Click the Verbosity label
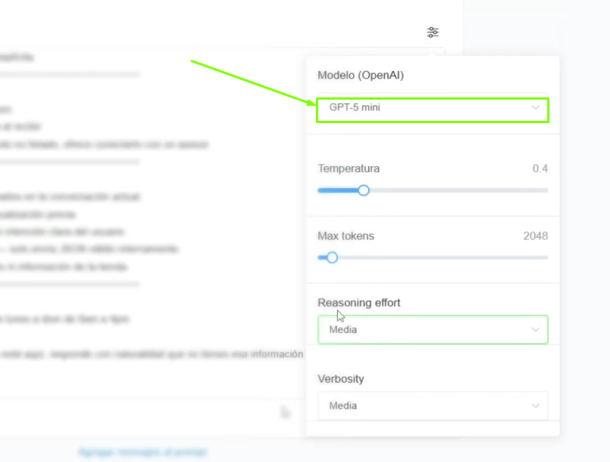610x462 pixels. coord(341,379)
